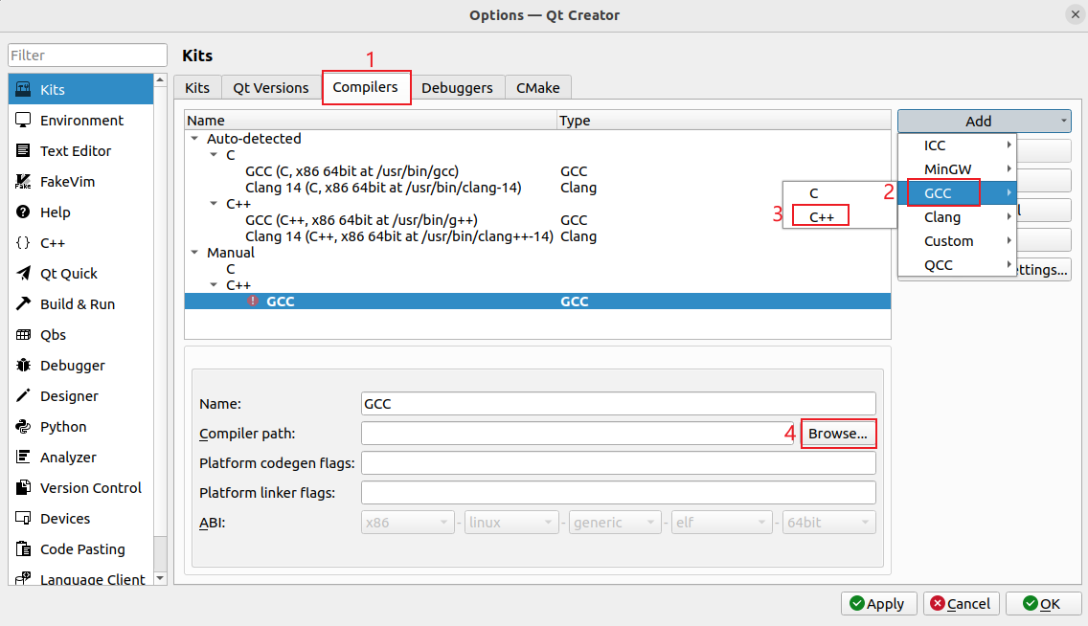Open the Code Pasting clipboard icon
Viewport: 1088px width, 626px height.
23,549
